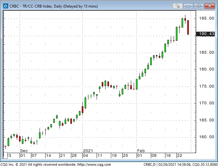The image size is (218, 167).
Task: Click the 04 date label on time axis
Action: coord(86,156)
